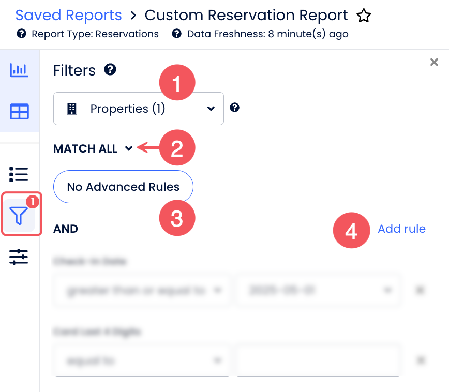449x392 pixels.
Task: Favorite the report with the star icon
Action: tap(364, 16)
